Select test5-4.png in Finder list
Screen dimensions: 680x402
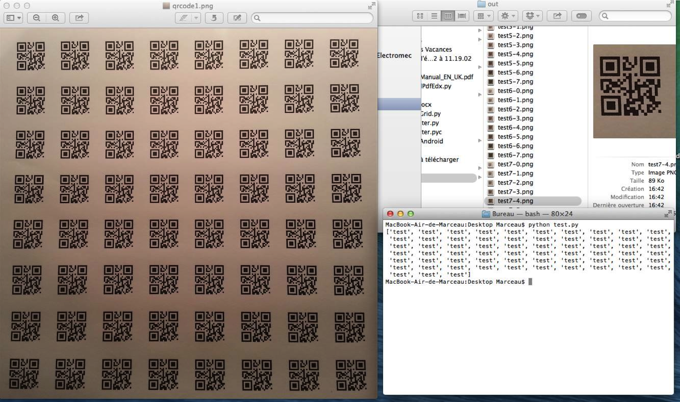(x=515, y=54)
